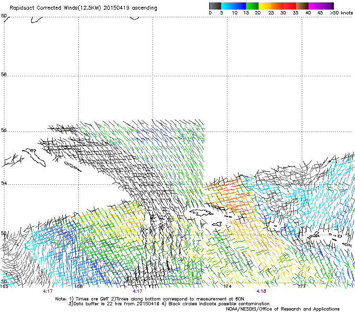
Task: Click the longitude label 165
Action: [4, 287]
